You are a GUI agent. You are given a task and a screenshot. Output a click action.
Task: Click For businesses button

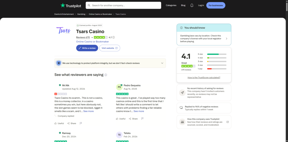pos(216,5)
